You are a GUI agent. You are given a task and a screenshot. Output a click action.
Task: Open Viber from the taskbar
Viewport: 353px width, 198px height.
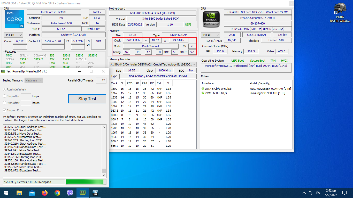click(70, 193)
